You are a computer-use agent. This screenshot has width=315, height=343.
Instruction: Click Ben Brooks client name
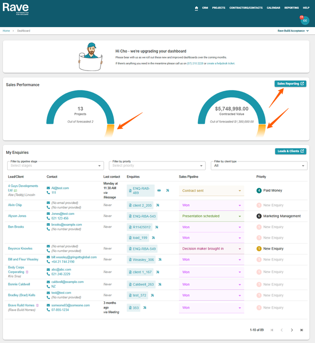[x=16, y=227]
